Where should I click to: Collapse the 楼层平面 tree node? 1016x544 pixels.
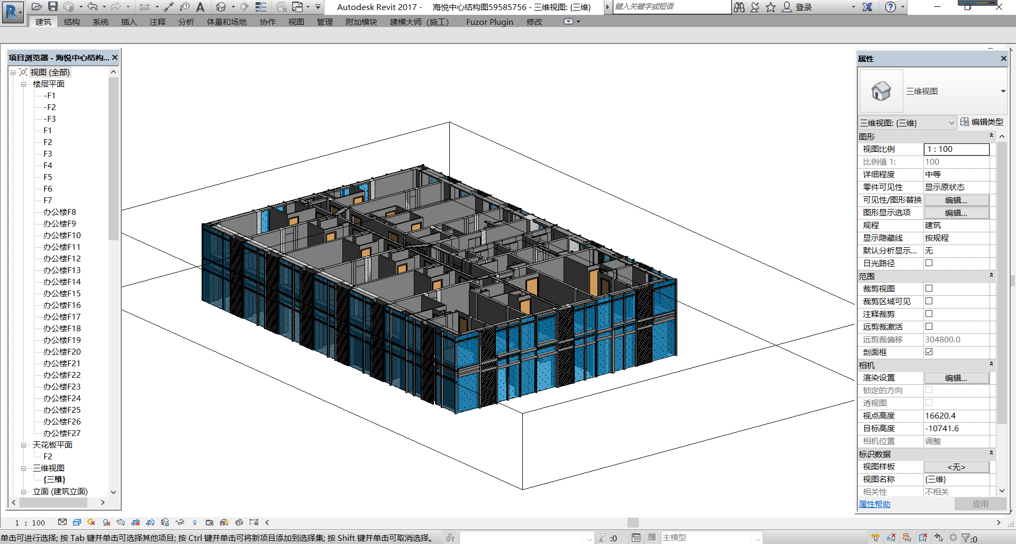click(x=23, y=84)
